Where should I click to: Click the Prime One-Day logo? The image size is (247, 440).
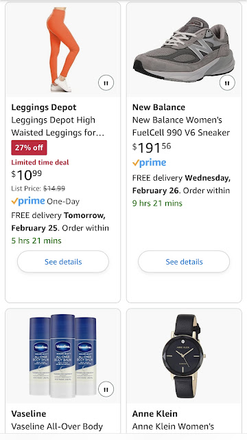[x=45, y=201]
